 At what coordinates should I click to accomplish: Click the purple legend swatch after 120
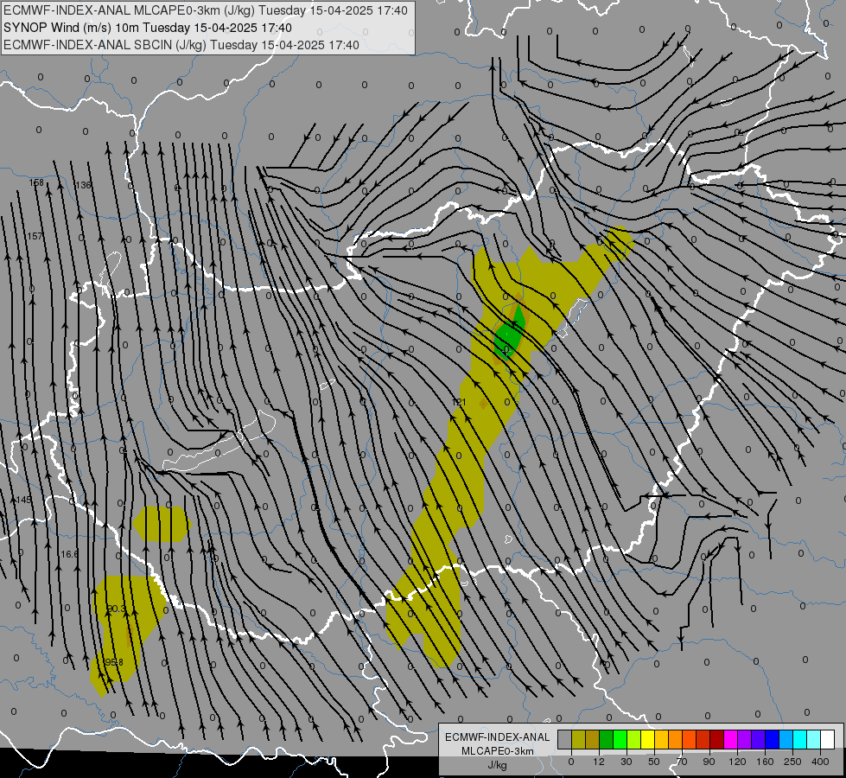tap(745, 739)
